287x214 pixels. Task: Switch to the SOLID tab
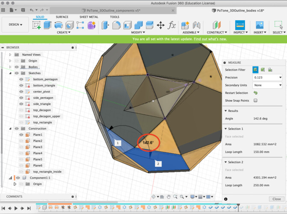[40, 17]
